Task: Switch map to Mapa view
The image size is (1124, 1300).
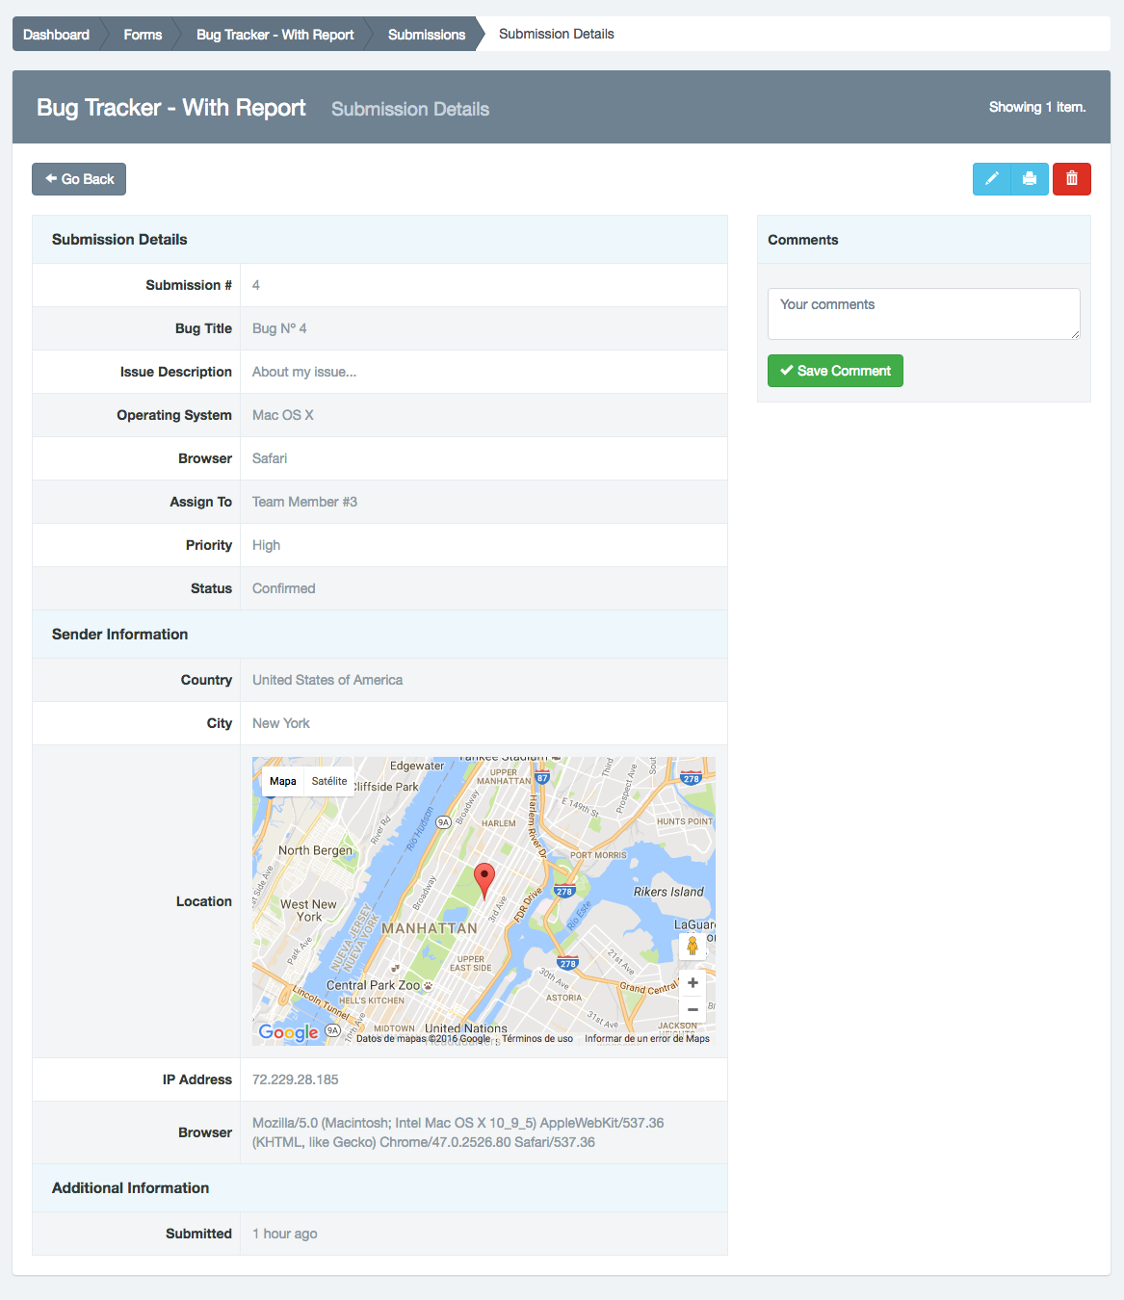Action: [283, 781]
